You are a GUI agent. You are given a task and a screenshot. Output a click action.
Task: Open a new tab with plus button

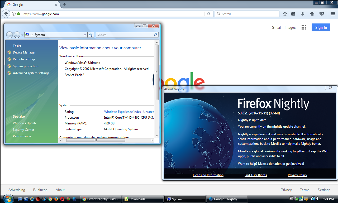[65, 5]
